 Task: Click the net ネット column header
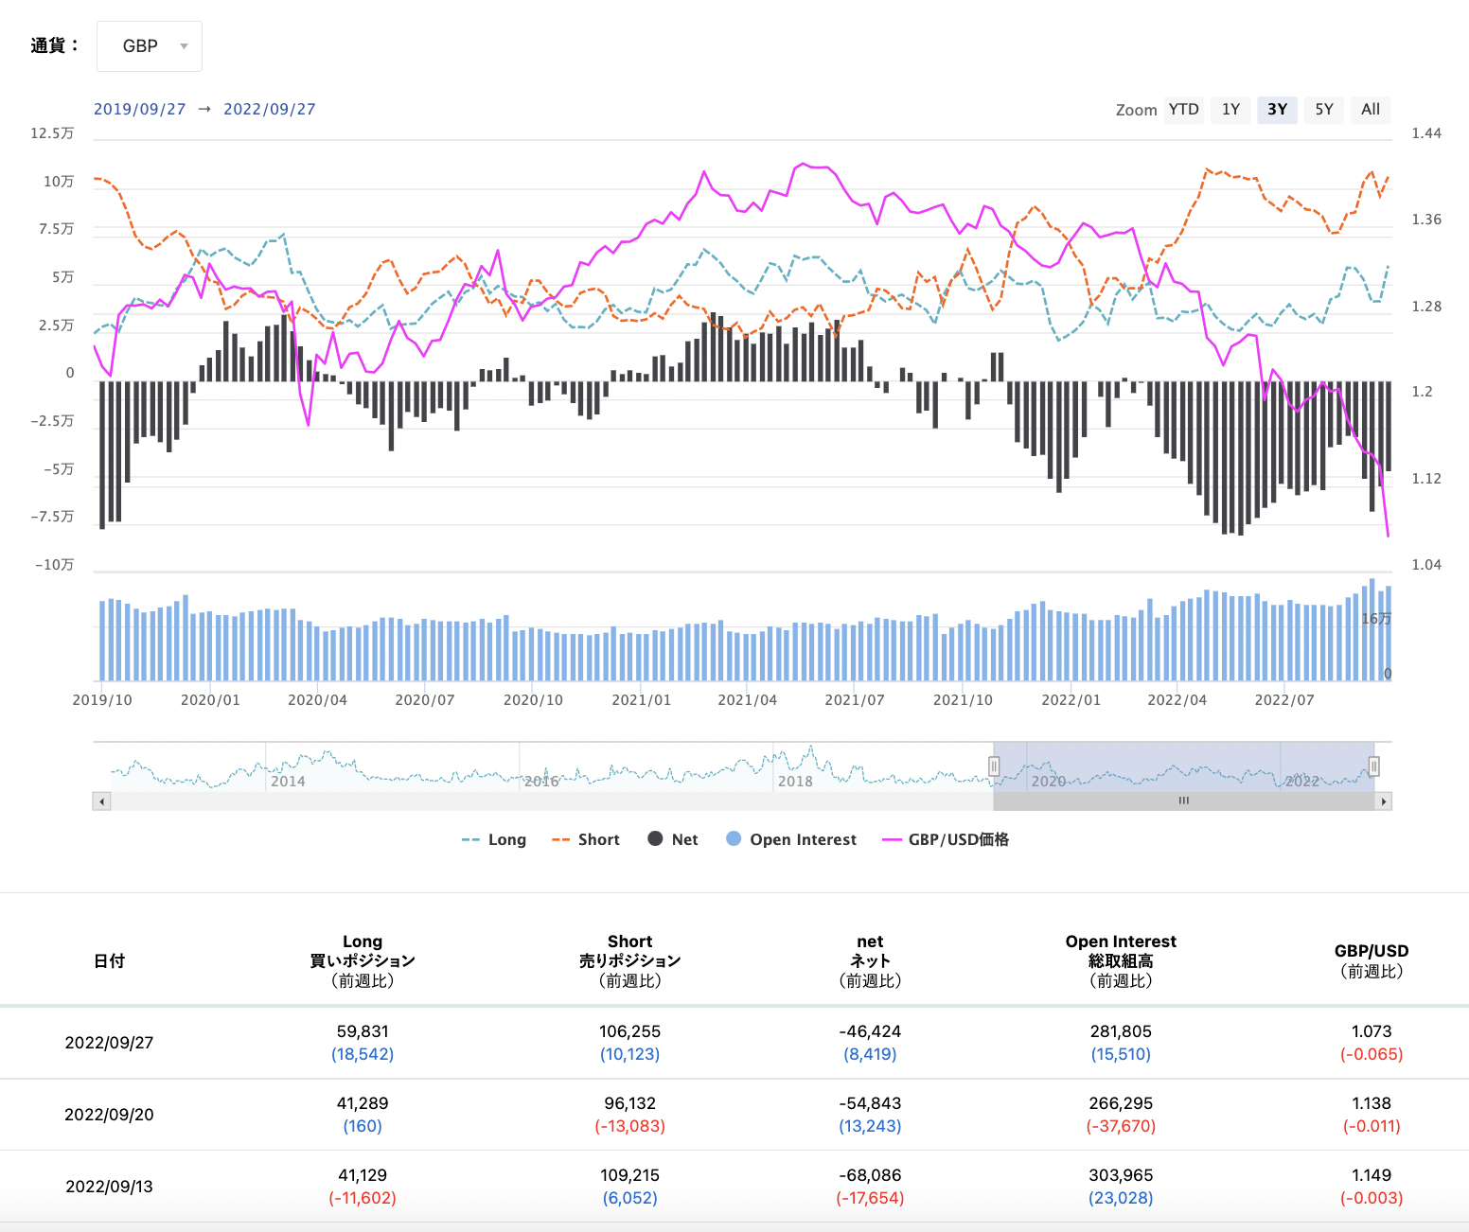coord(870,960)
